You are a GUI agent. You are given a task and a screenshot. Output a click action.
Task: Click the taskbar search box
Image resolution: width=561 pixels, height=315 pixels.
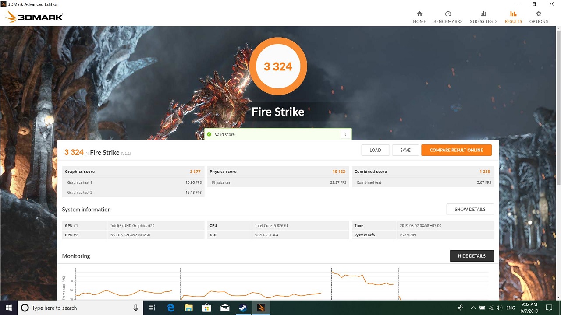pyautogui.click(x=81, y=308)
